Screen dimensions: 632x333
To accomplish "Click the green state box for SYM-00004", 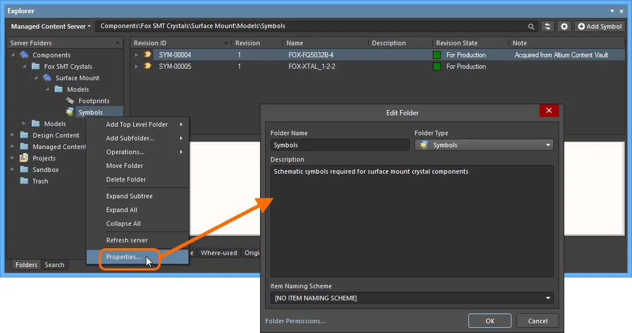I will pos(436,55).
